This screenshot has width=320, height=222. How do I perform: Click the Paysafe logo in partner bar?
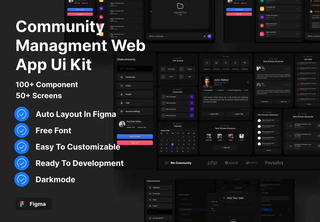274,163
